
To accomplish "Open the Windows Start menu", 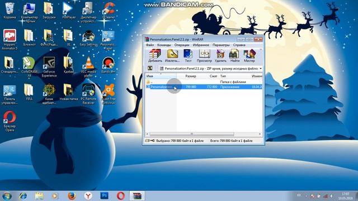I will click(x=7, y=196).
